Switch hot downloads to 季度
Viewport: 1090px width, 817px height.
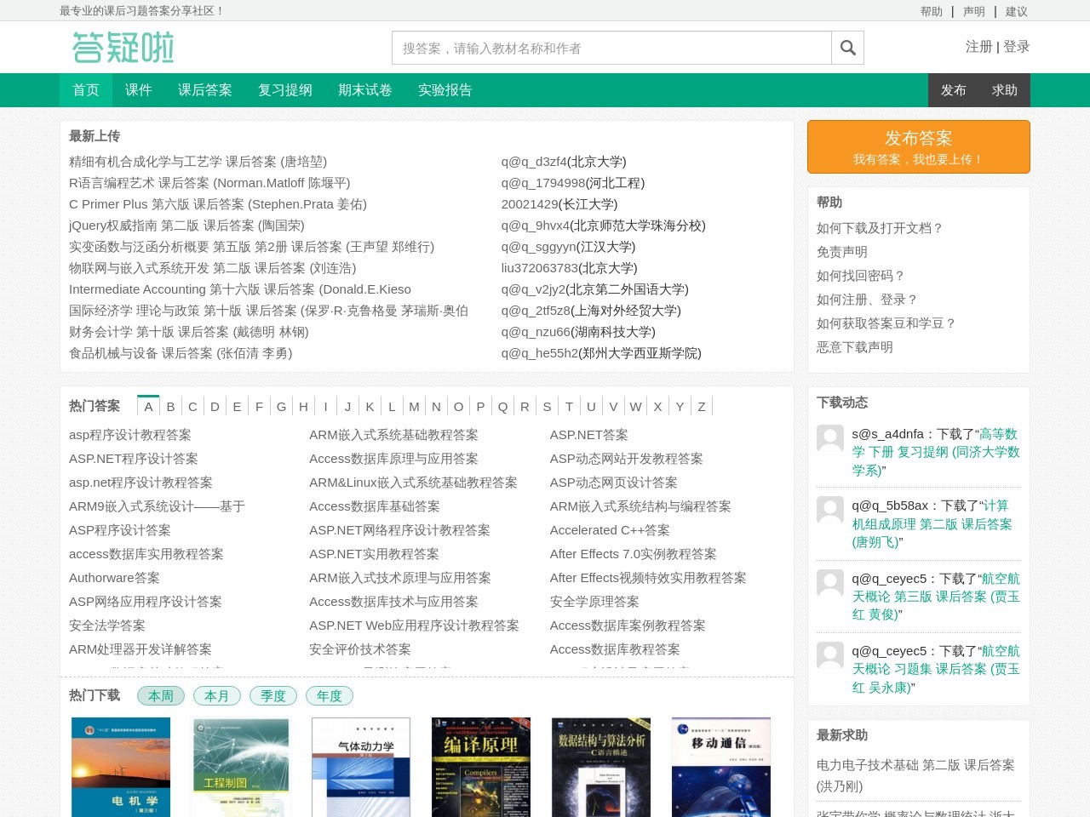[273, 696]
